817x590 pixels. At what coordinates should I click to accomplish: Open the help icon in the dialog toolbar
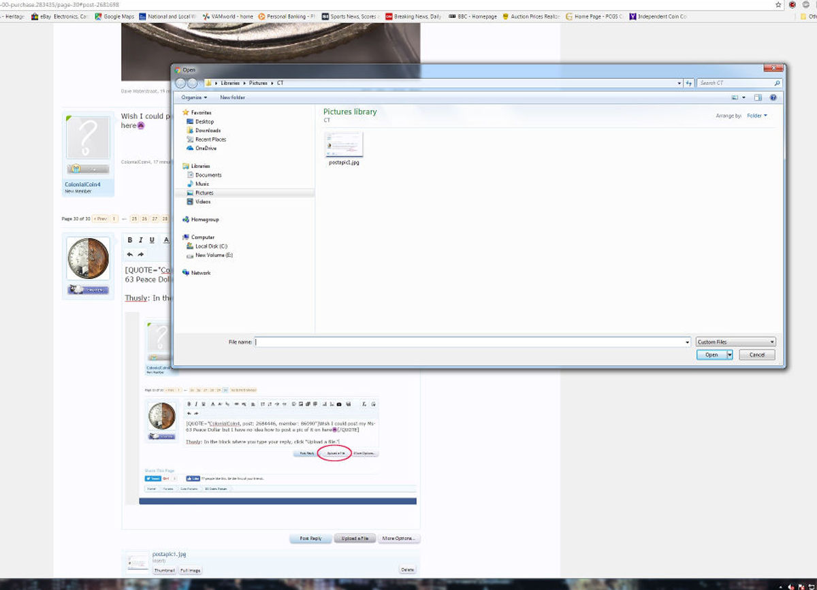(773, 97)
